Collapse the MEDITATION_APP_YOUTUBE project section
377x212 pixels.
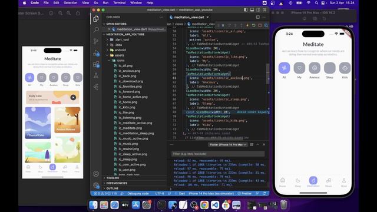click(125, 34)
